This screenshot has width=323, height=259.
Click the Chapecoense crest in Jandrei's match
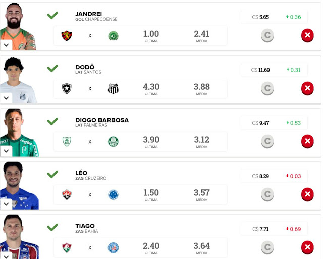(x=113, y=36)
